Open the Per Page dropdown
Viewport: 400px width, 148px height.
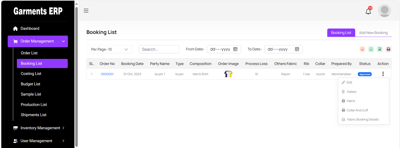[109, 49]
